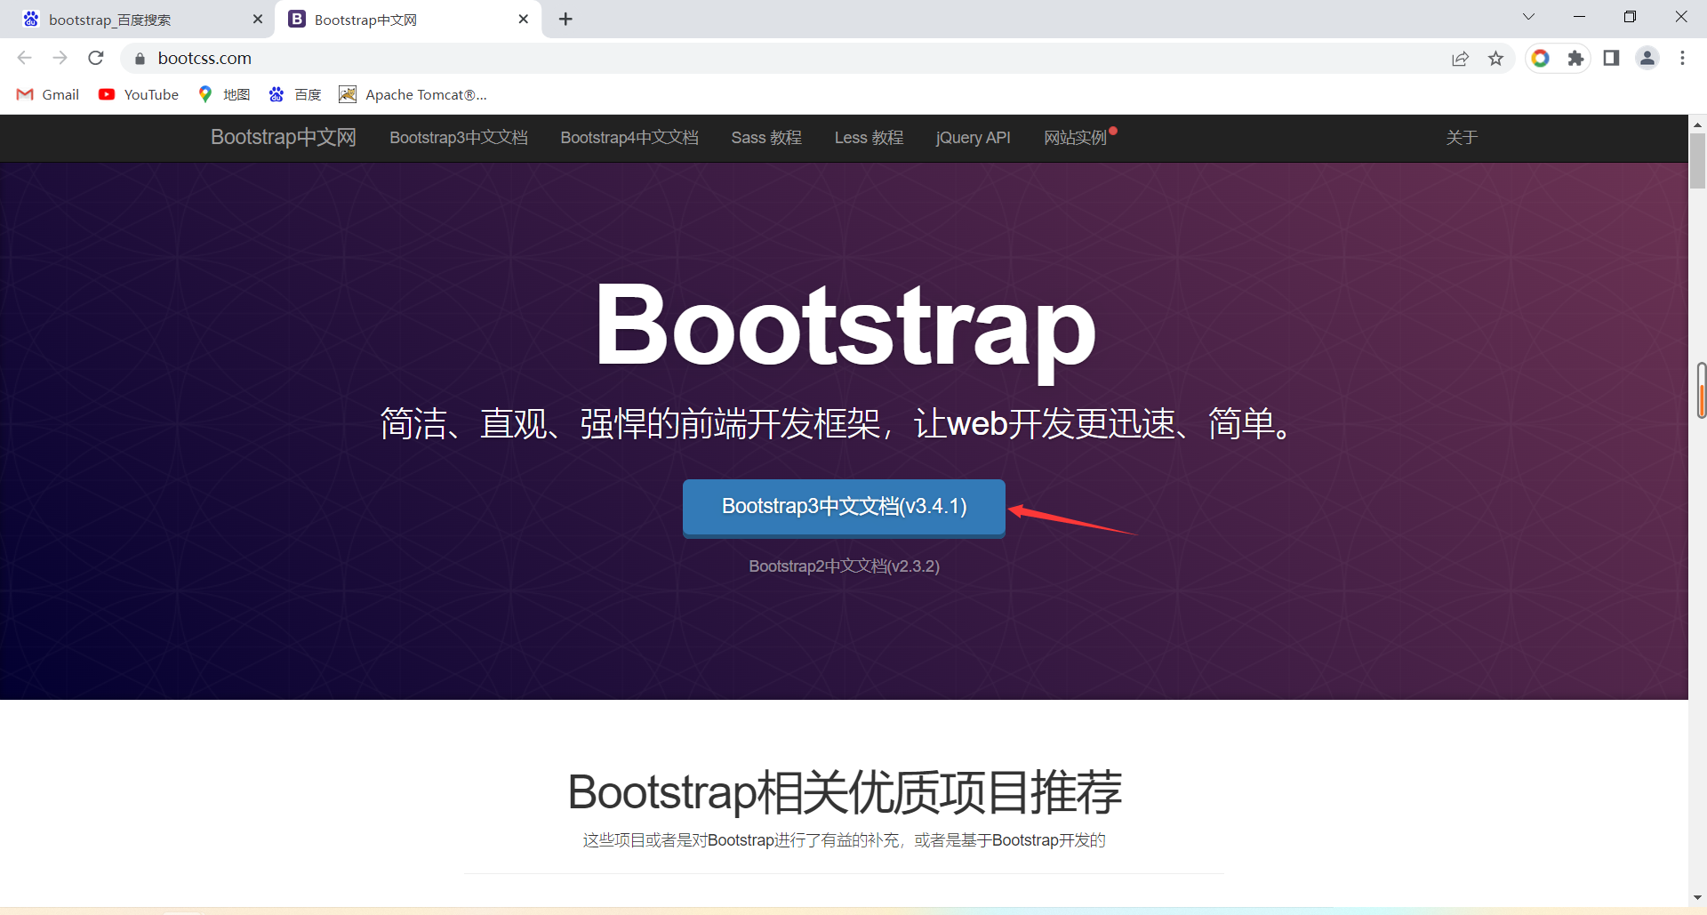The height and width of the screenshot is (915, 1707).
Task: Click the browser forward arrow
Action: 60,58
